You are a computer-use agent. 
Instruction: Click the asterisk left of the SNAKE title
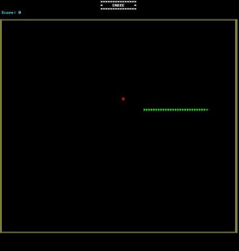[102, 6]
